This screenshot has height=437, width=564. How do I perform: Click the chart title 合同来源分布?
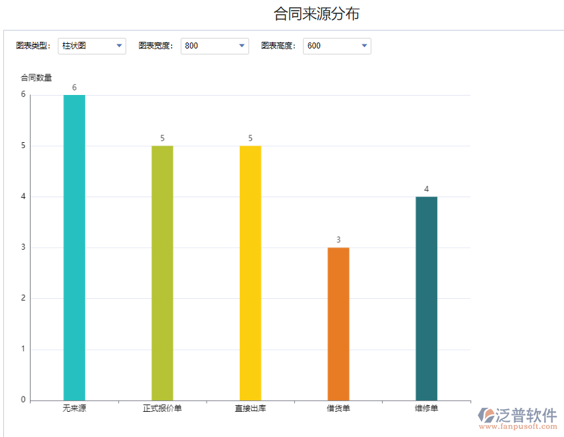click(x=316, y=12)
